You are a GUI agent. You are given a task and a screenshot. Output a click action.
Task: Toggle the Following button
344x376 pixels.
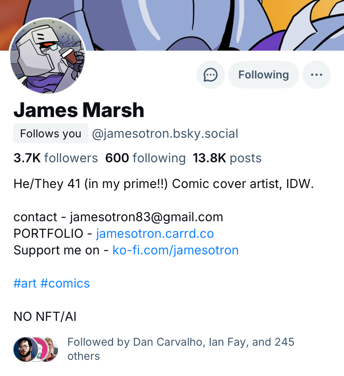pos(263,75)
